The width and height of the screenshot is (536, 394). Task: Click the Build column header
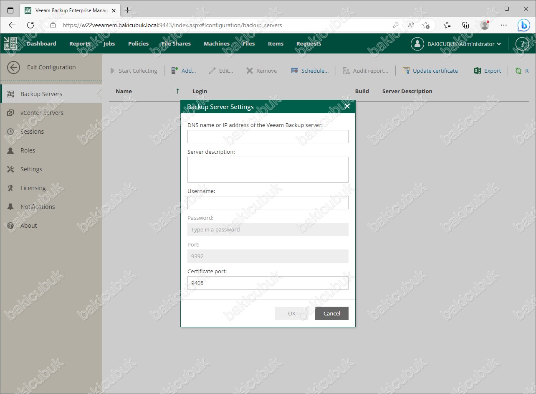pos(362,91)
